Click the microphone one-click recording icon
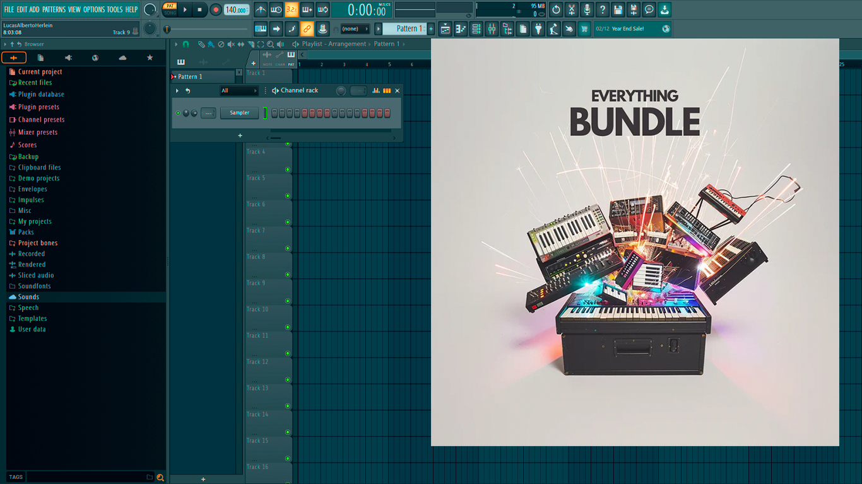Image resolution: width=862 pixels, height=484 pixels. point(587,9)
